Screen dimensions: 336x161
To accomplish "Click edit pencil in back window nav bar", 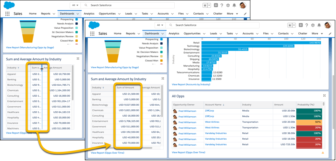I will tap(245, 14).
